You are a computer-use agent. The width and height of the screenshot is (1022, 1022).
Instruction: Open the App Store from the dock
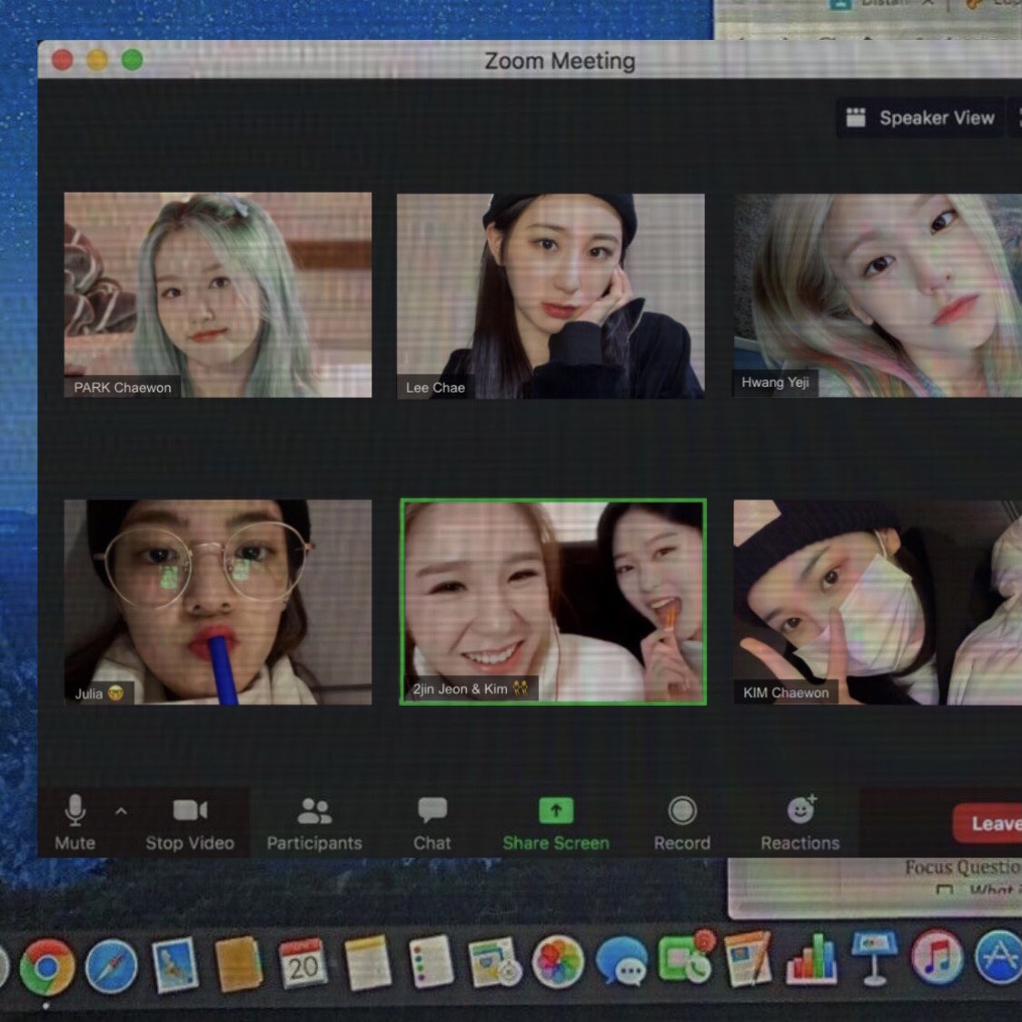(x=999, y=956)
